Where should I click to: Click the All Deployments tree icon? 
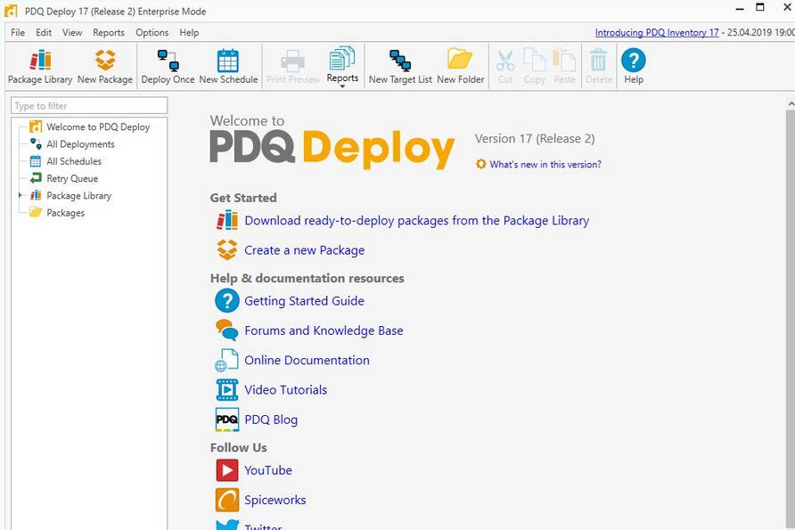[x=36, y=144]
